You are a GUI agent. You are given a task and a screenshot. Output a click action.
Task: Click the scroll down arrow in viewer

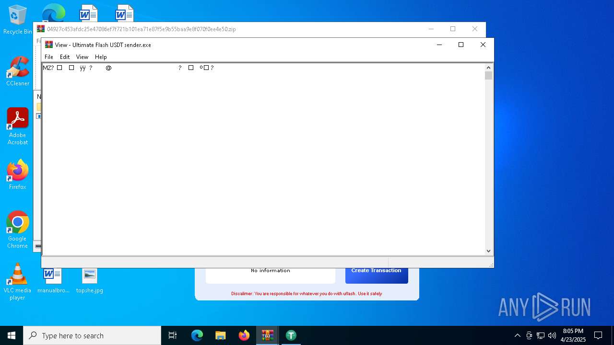(x=489, y=251)
